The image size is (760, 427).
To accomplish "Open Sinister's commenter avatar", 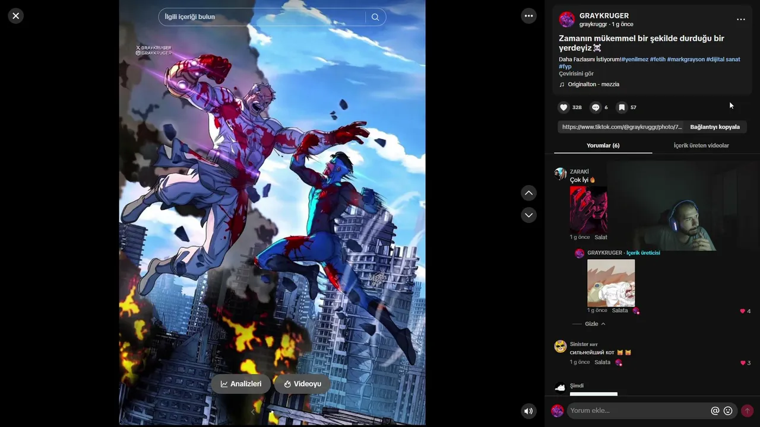I will coord(560,346).
